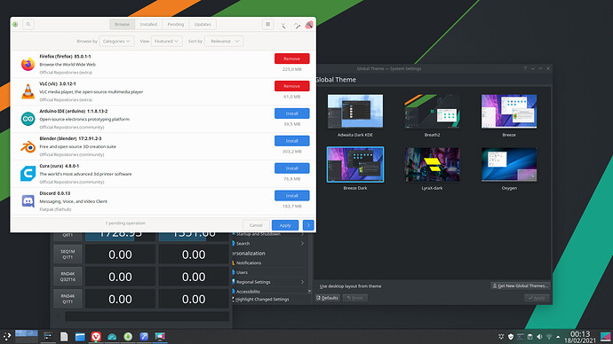
Task: Open the Pamac search icon
Action: (x=28, y=24)
